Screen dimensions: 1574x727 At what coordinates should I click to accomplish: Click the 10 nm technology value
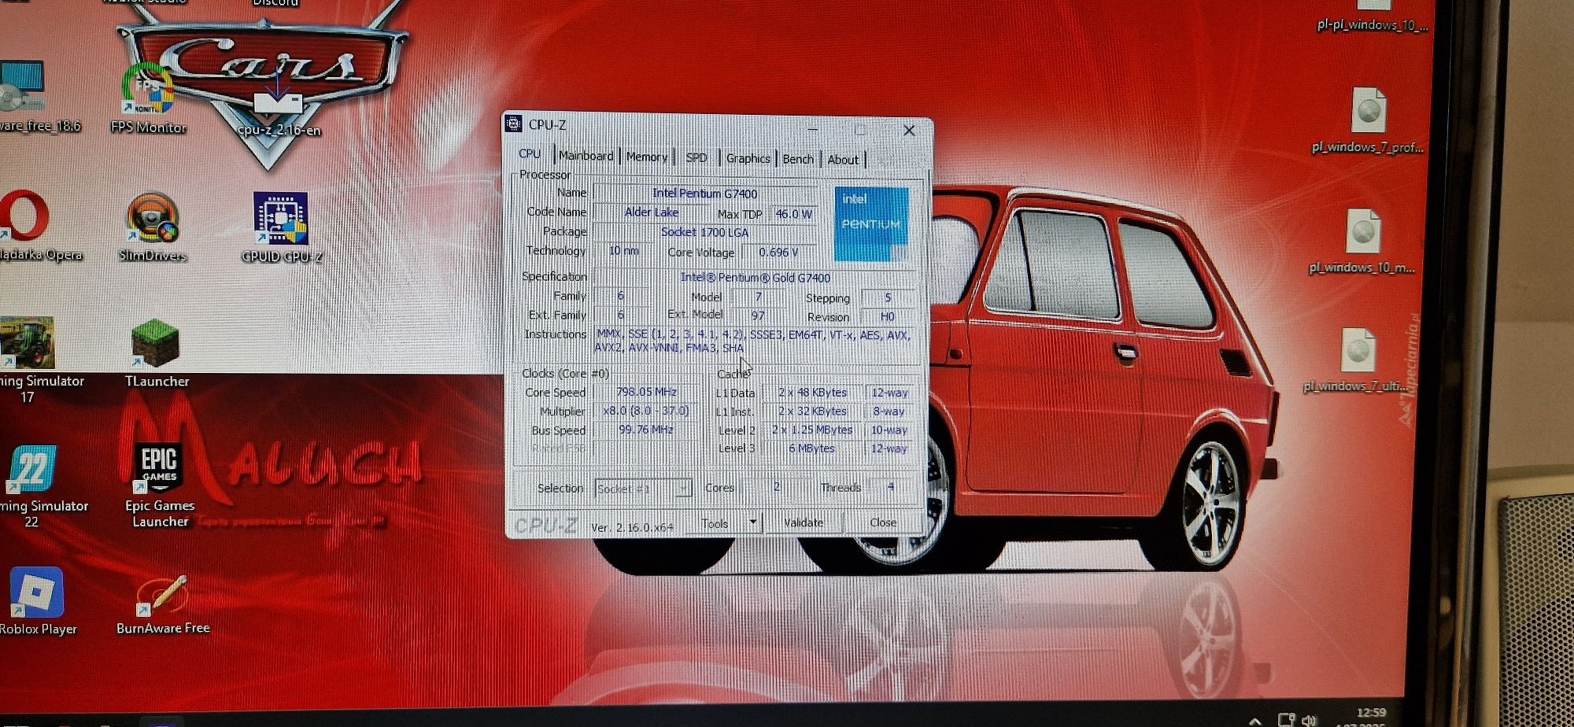click(x=623, y=251)
